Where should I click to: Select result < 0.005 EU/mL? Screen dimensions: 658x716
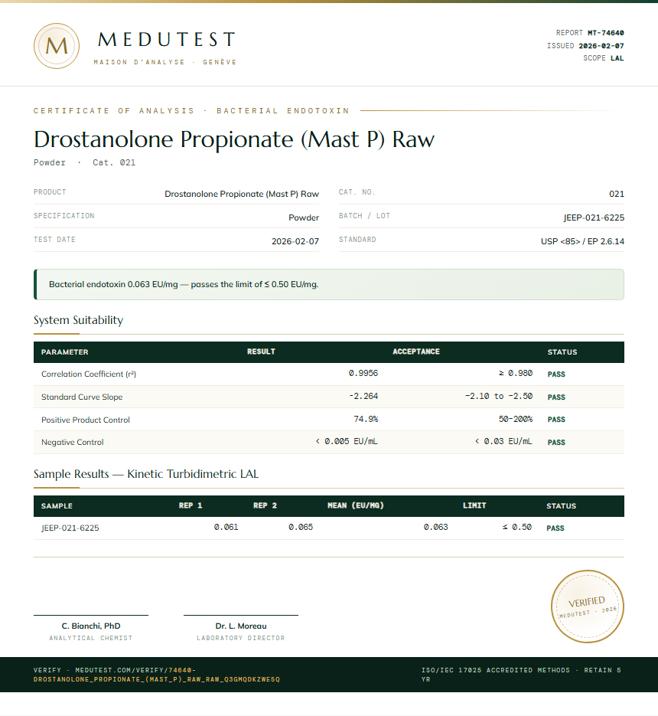(x=347, y=441)
